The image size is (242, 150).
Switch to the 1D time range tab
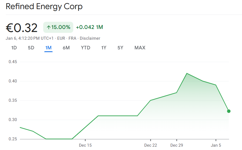pos(14,48)
